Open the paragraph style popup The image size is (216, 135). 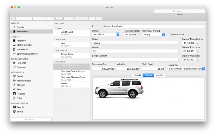point(12,19)
